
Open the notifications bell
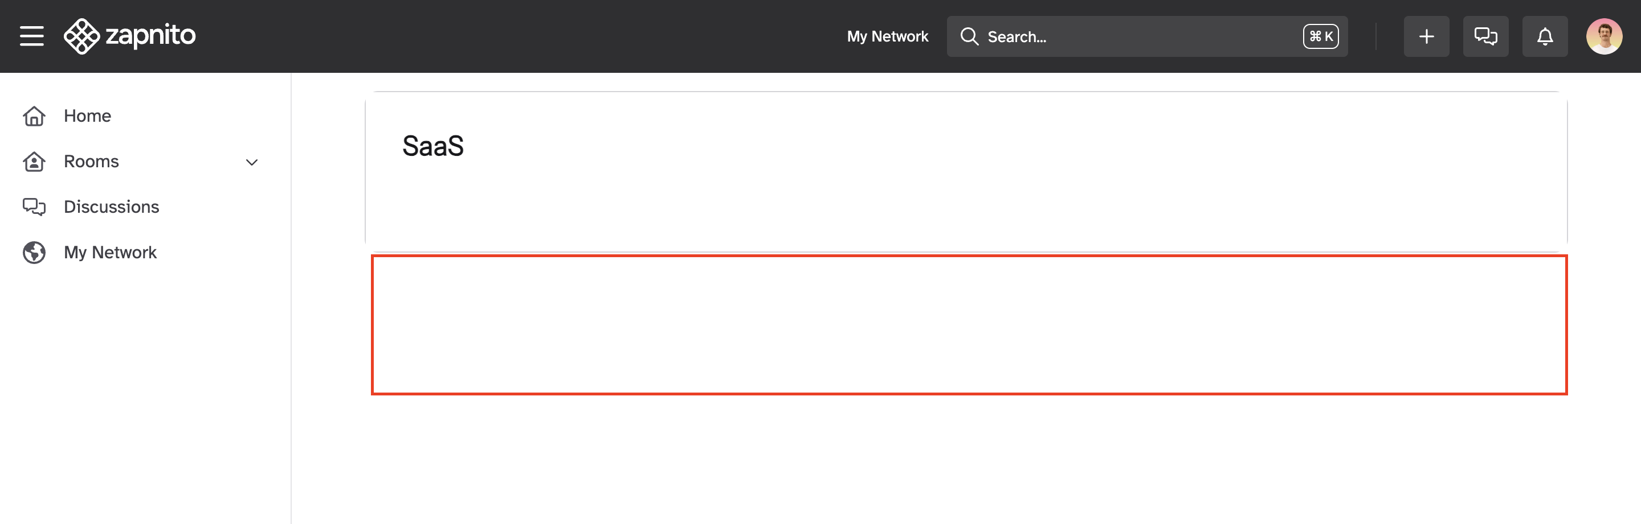tap(1544, 36)
